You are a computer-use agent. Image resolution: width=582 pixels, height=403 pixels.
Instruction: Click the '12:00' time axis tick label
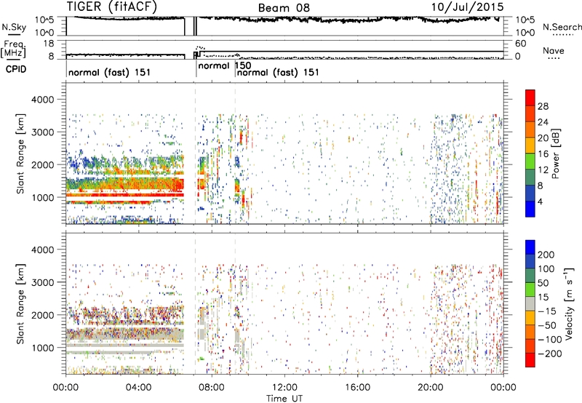[x=284, y=388]
